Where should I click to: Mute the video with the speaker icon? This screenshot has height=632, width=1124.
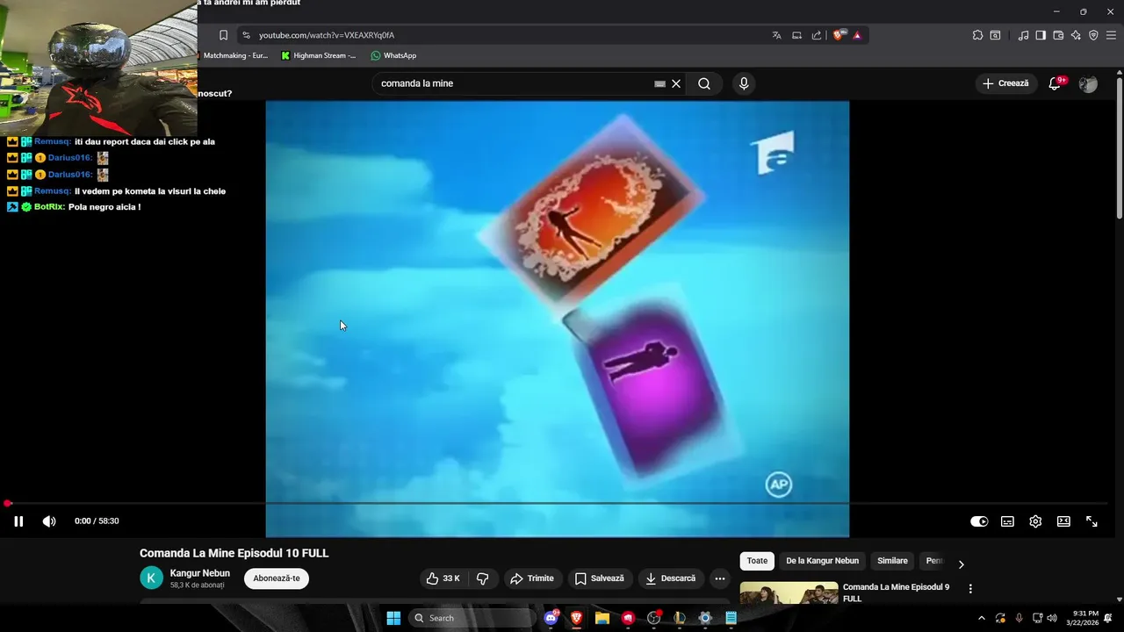tap(49, 521)
